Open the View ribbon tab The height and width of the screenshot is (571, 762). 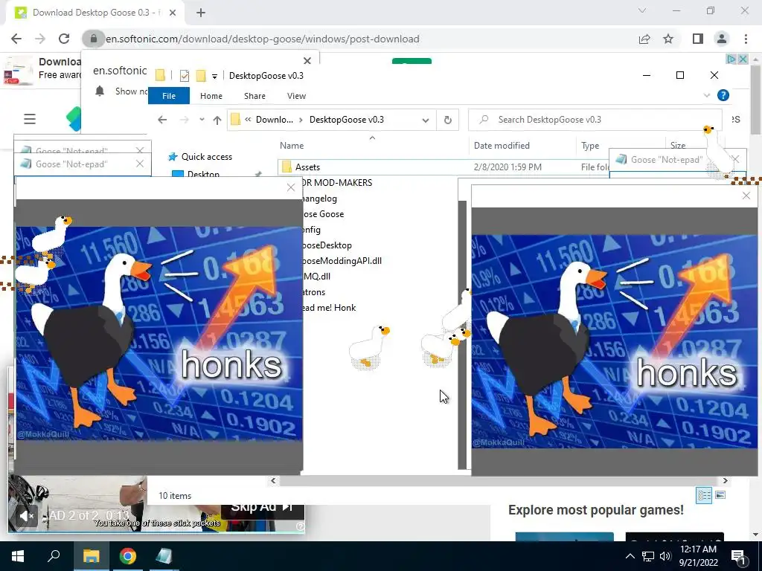[x=296, y=96]
